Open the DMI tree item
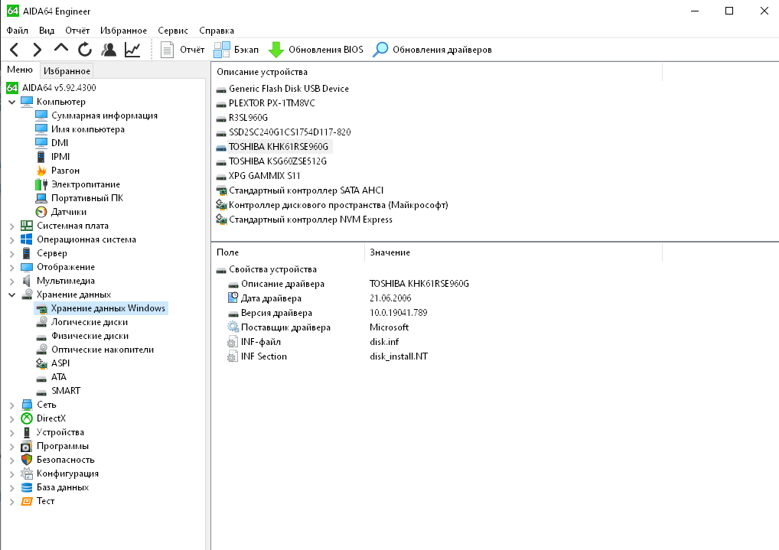The image size is (779, 550). pos(60,142)
